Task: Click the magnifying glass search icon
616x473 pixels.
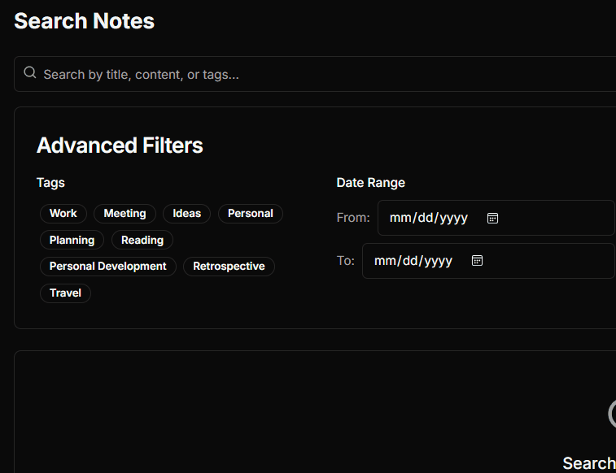Action: tap(30, 73)
